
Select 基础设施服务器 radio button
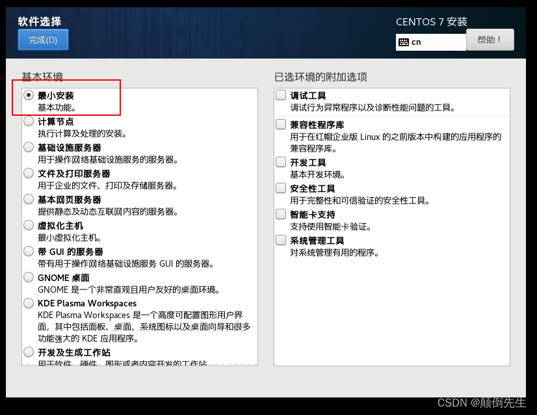29,147
